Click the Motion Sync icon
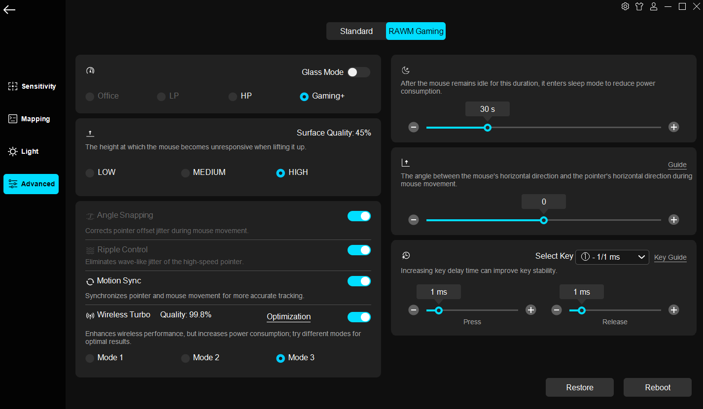The width and height of the screenshot is (703, 409). click(x=90, y=282)
